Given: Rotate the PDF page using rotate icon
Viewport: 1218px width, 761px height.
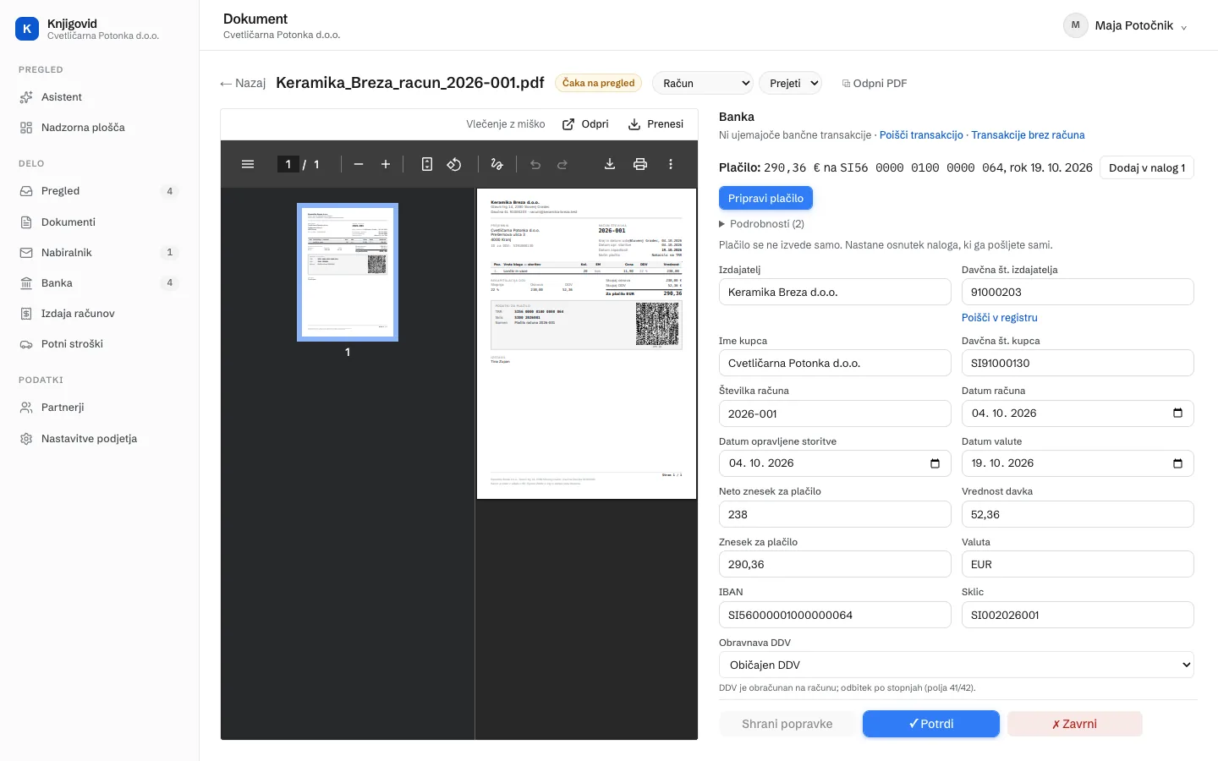Looking at the screenshot, I should [454, 164].
